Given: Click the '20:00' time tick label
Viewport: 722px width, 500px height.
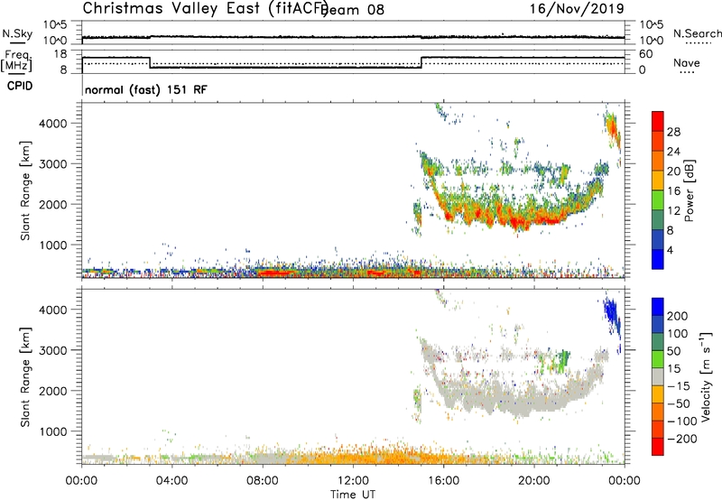Looking at the screenshot, I should (534, 481).
